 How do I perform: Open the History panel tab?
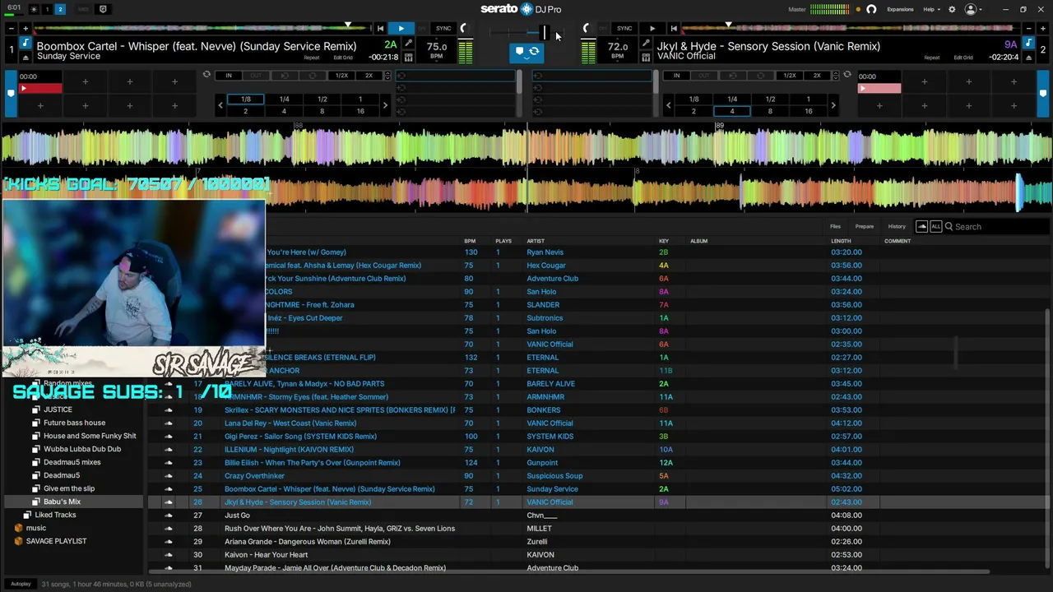[x=897, y=226]
